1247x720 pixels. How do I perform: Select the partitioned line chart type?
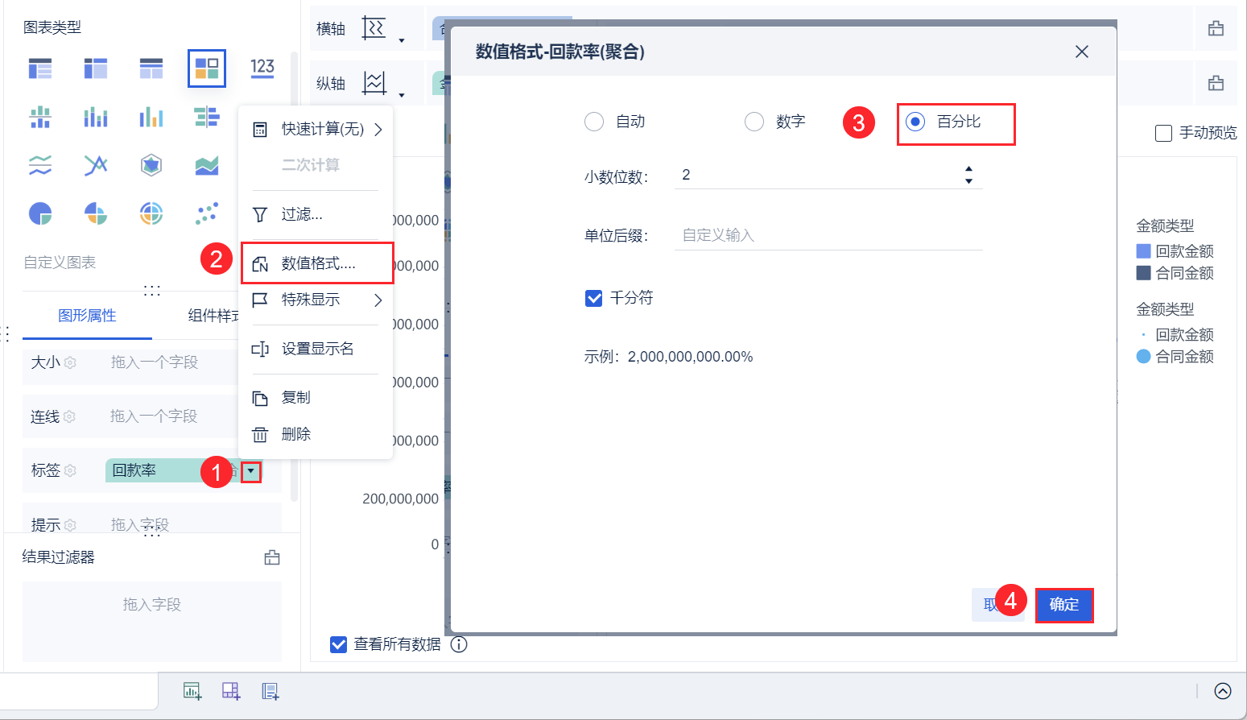tap(40, 165)
